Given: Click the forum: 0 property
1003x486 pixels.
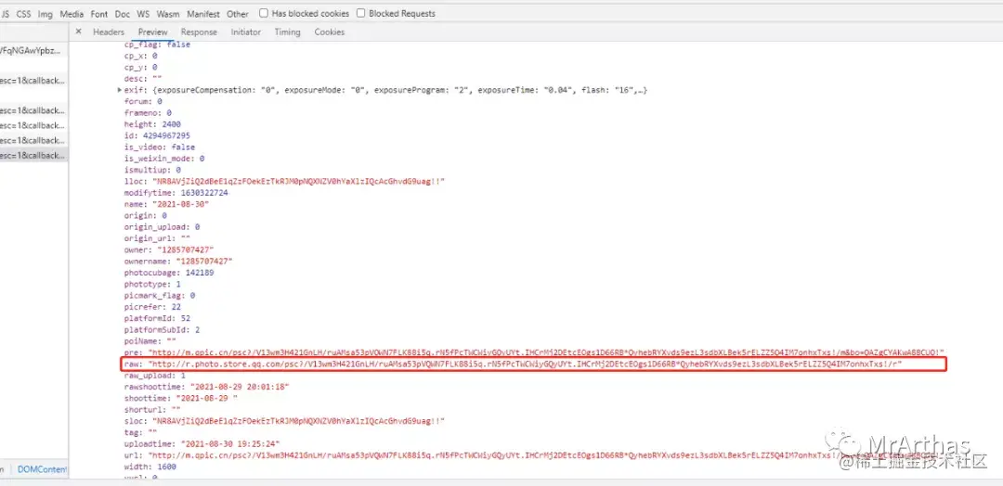Looking at the screenshot, I should [143, 101].
